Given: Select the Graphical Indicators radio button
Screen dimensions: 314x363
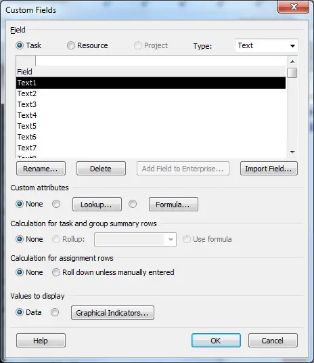Looking at the screenshot, I should pos(55,312).
